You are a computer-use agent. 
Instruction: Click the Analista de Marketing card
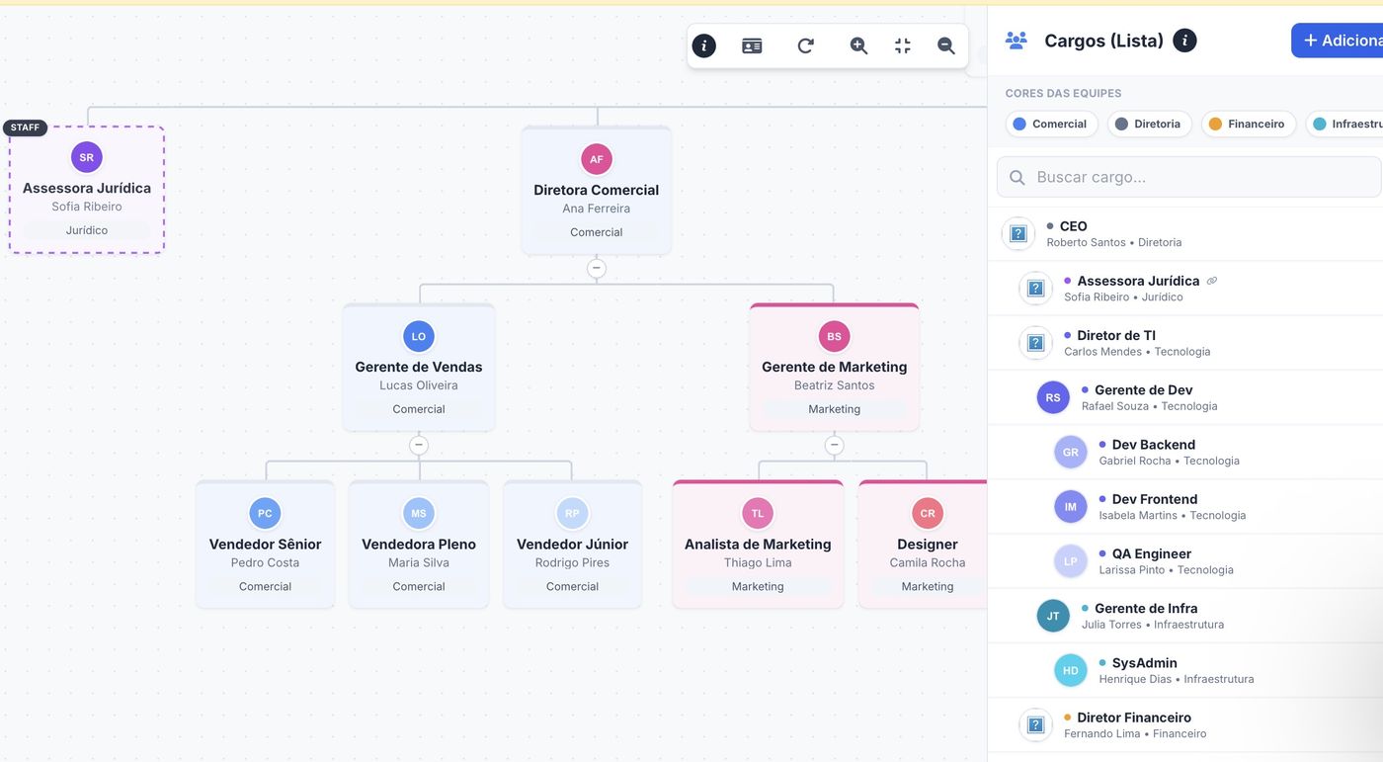pyautogui.click(x=758, y=545)
